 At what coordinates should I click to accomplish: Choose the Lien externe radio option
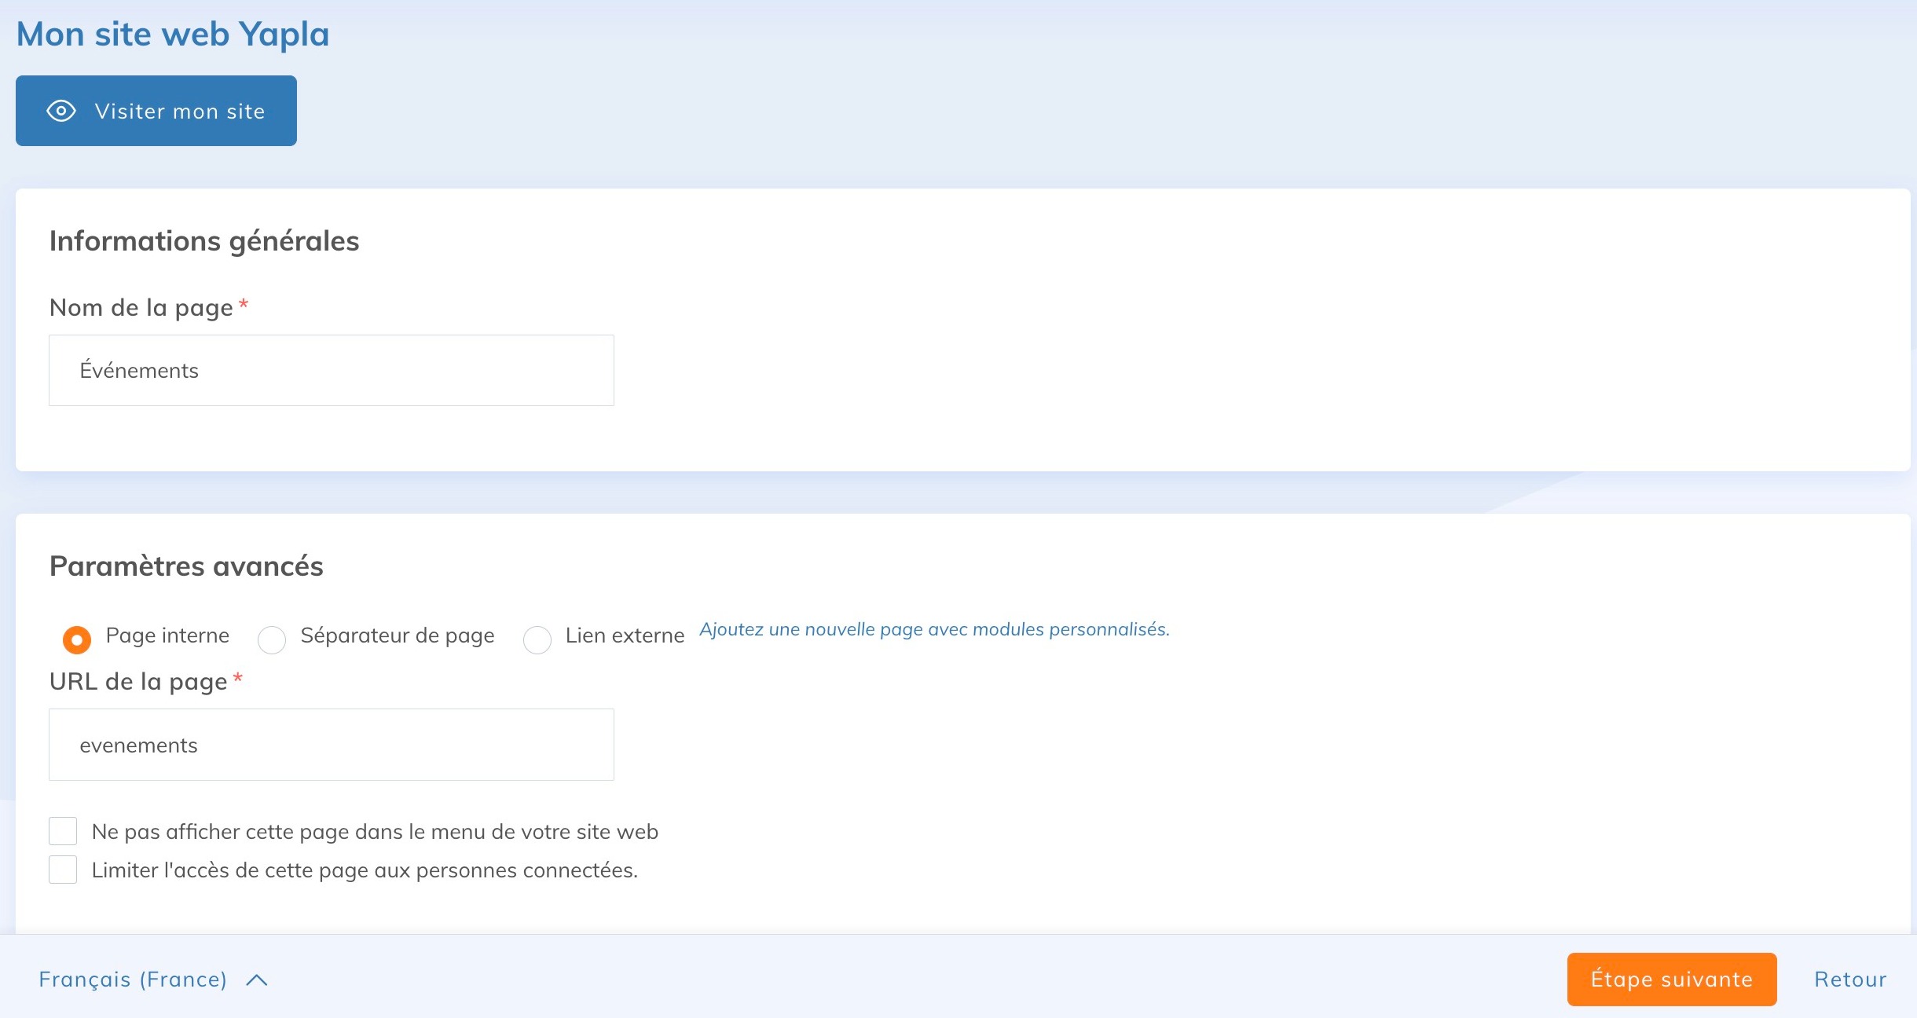(537, 639)
